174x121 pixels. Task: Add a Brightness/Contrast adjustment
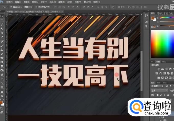(x=158, y=69)
